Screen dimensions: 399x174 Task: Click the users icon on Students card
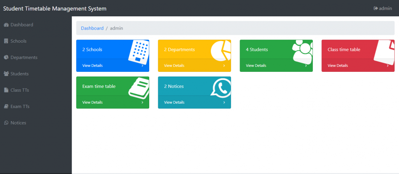[x=302, y=50]
